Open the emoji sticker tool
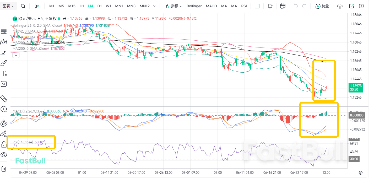Image resolution: width=369 pixels, height=178 pixels. 4,84
